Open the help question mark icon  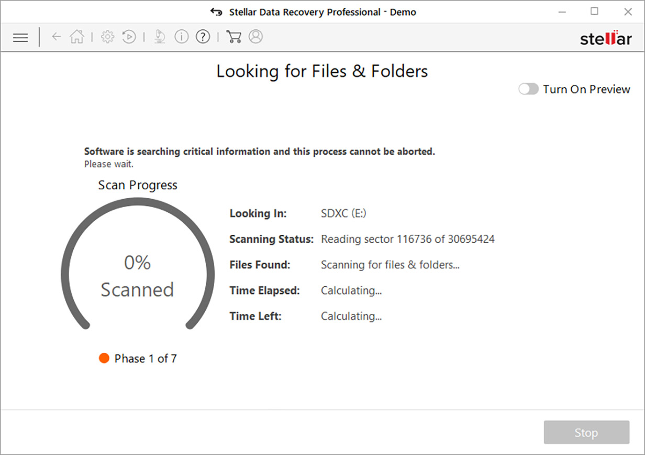click(x=203, y=37)
